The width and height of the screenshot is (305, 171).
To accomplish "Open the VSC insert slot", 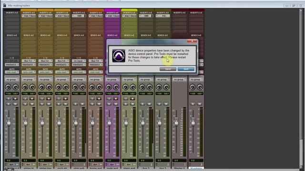I will (x=163, y=16).
